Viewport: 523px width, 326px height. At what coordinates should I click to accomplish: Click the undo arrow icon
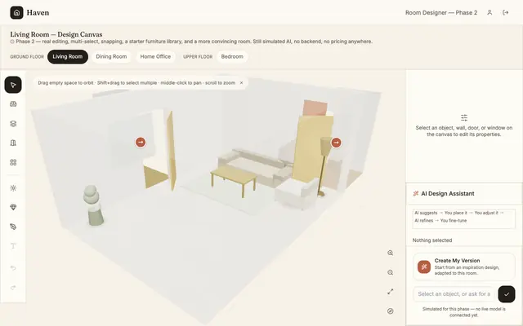13,268
